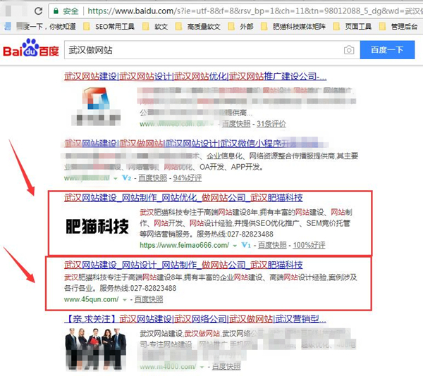The height and width of the screenshot is (376, 423).
Task: Expand dropdown arrow after first result URL
Action: 212,125
